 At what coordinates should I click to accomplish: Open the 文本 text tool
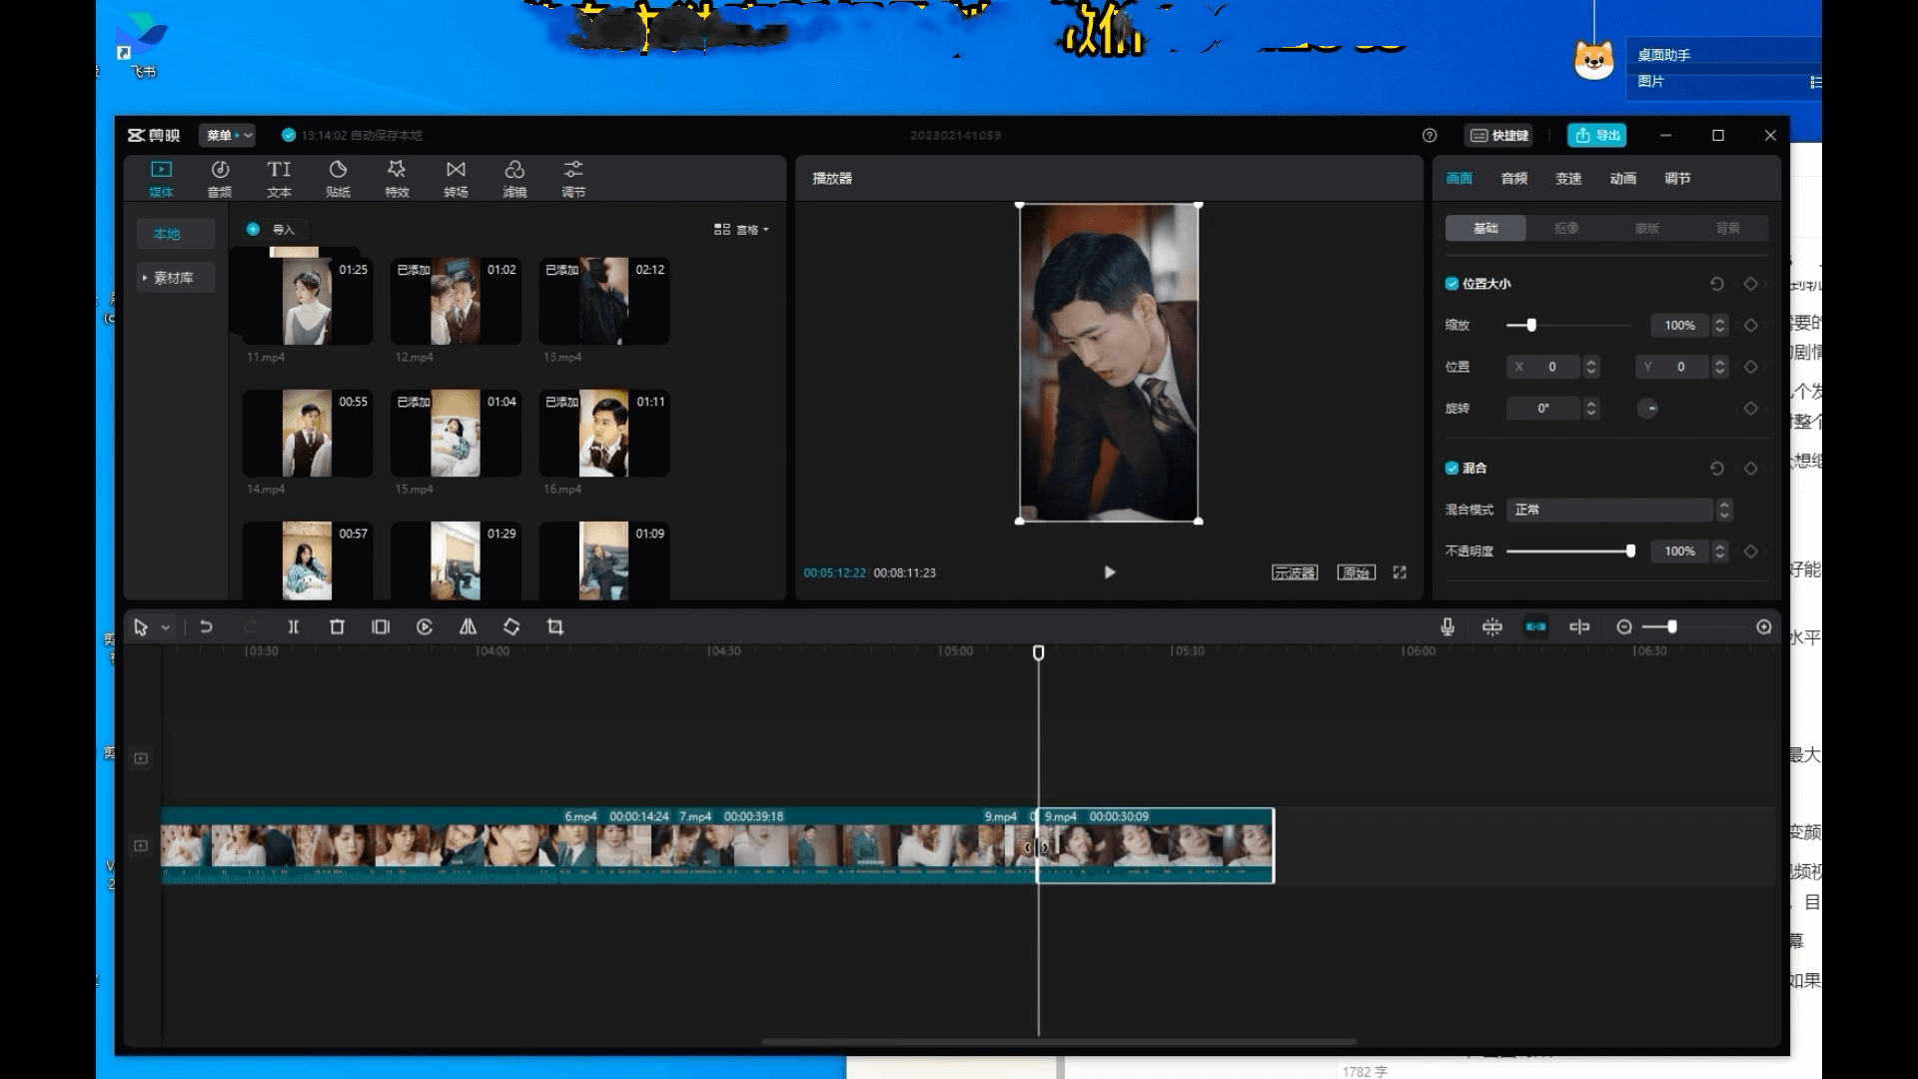pyautogui.click(x=279, y=179)
